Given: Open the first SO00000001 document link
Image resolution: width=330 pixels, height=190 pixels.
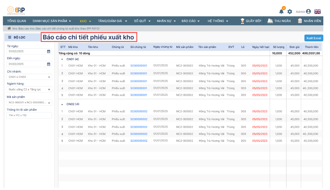Looking at the screenshot, I should coord(138,66).
